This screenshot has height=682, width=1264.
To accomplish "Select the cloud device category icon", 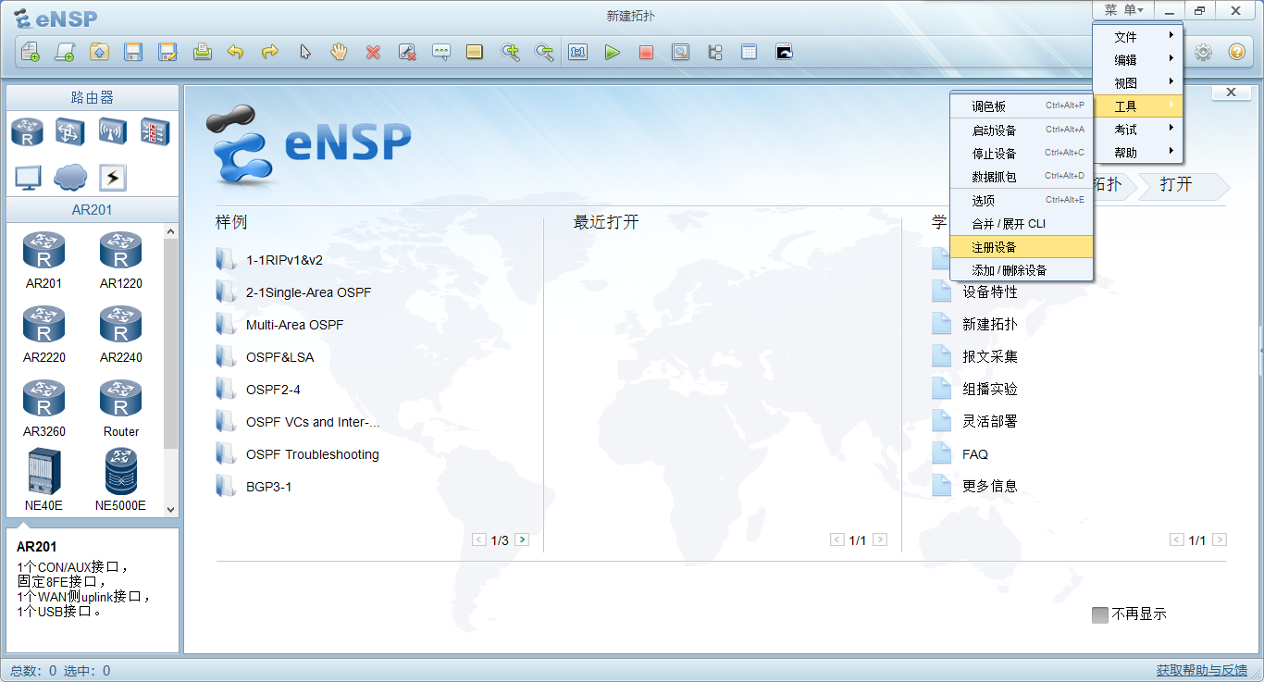I will tap(69, 177).
